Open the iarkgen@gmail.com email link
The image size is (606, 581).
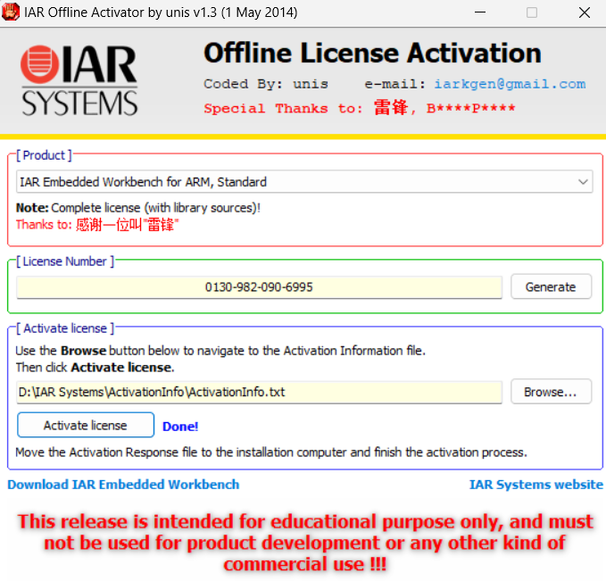tap(510, 84)
